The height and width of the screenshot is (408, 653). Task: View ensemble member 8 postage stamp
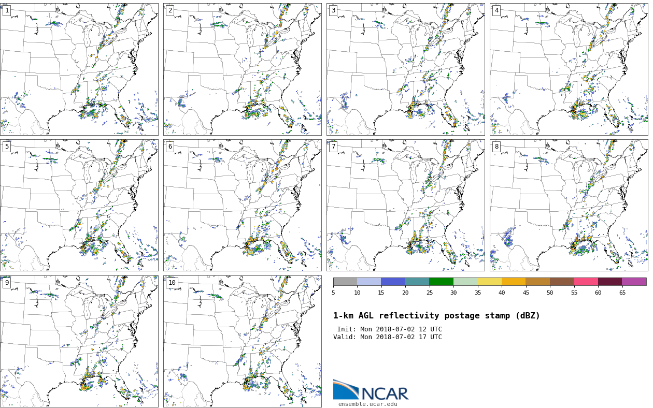point(569,205)
